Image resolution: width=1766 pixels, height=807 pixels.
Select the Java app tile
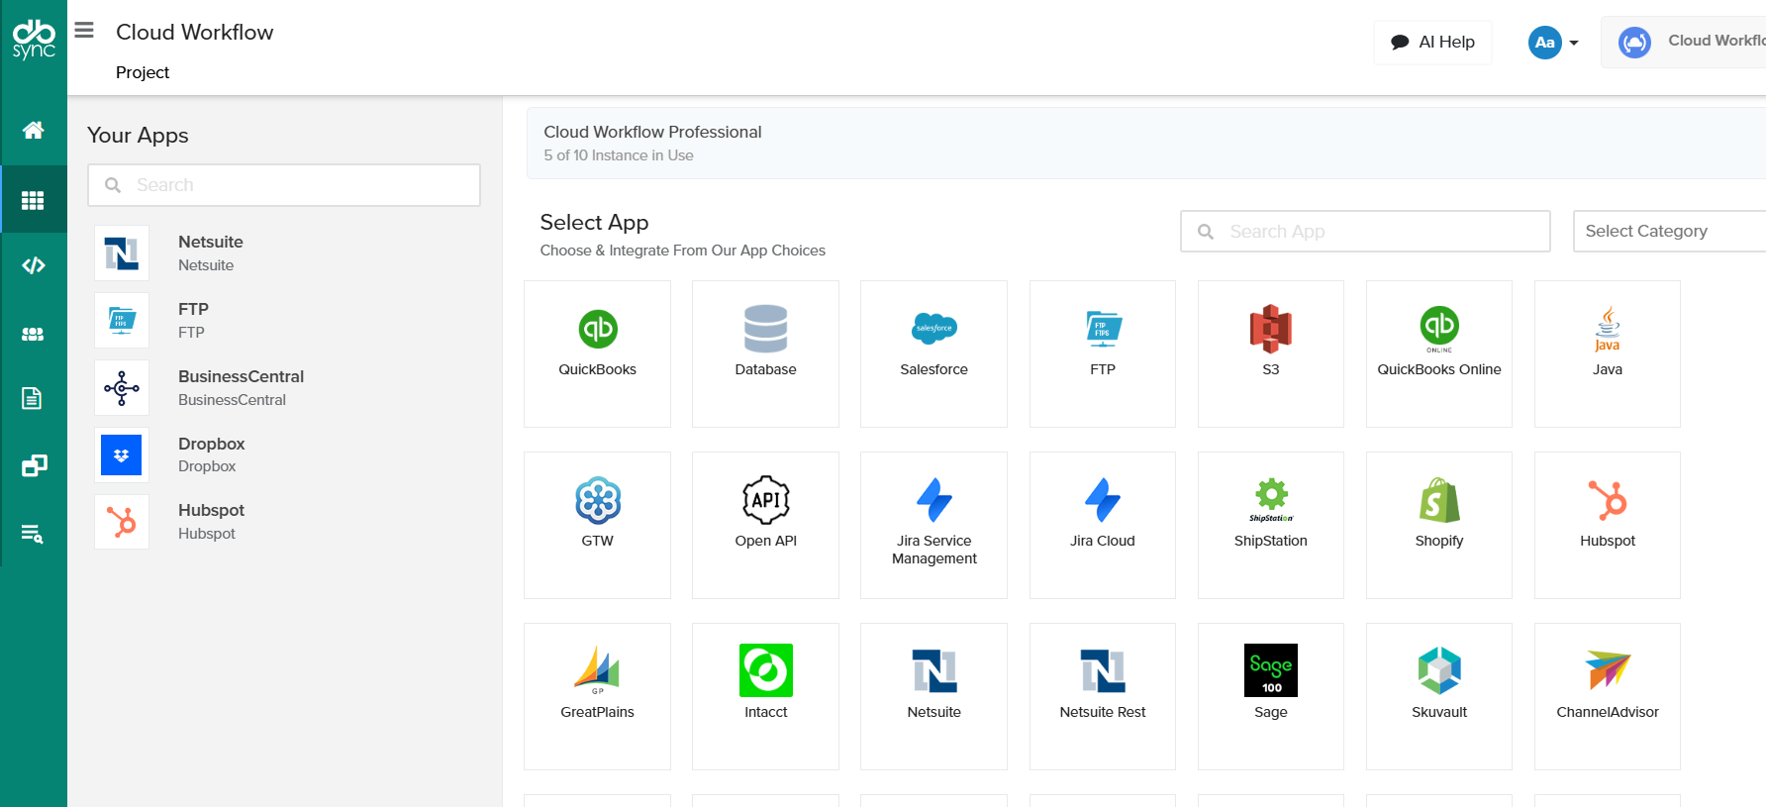[x=1608, y=353]
